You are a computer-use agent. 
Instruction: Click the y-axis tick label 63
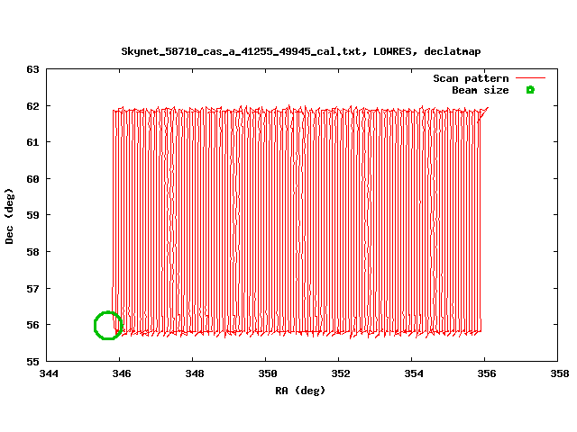(x=32, y=69)
